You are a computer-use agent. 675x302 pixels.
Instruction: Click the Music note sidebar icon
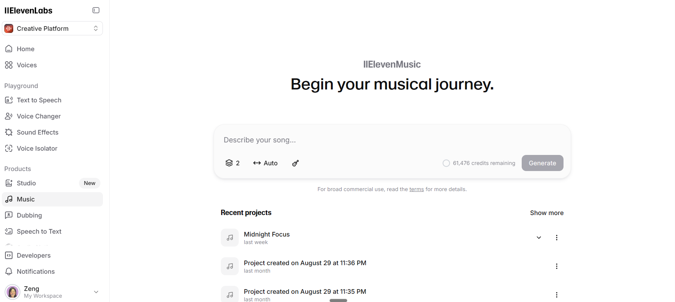[9, 199]
